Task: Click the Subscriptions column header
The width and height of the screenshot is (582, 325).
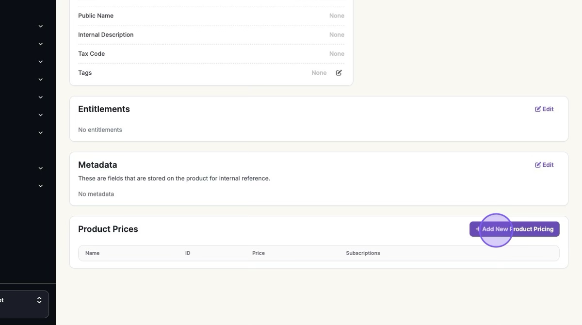Action: tap(363, 253)
